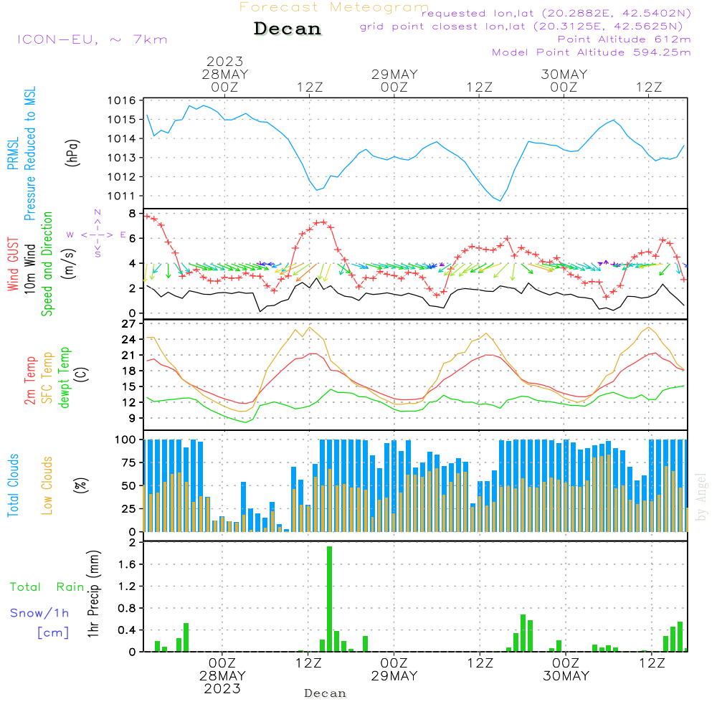Click the small 'Decan' caption under the bottom axis

325,693
